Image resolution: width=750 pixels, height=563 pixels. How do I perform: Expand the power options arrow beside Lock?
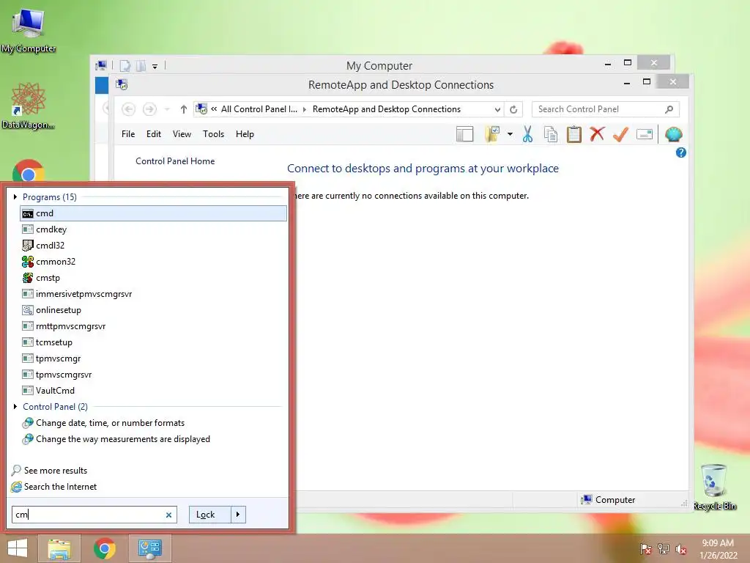[238, 515]
